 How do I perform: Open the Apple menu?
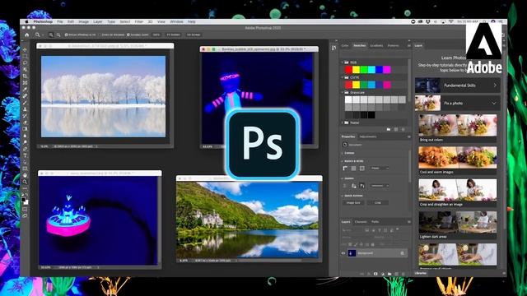26,21
